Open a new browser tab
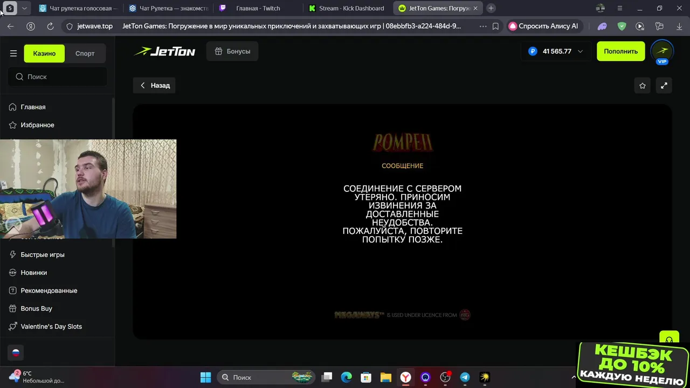The image size is (690, 388). click(491, 8)
